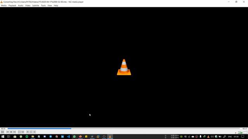Toggle the remaining time display
Viewport: 248px width, 139px height.
[245, 129]
